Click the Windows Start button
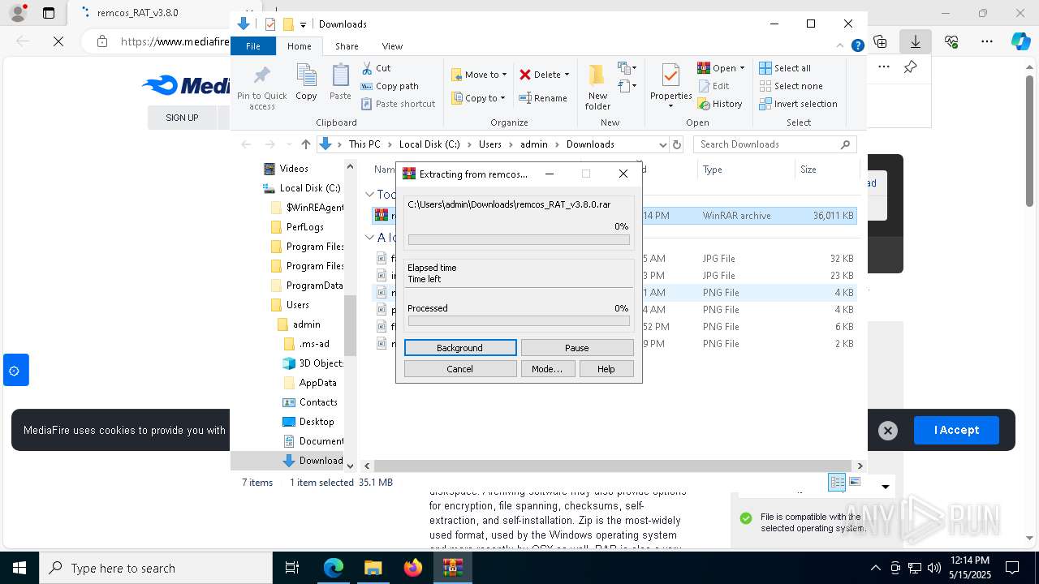 click(19, 568)
